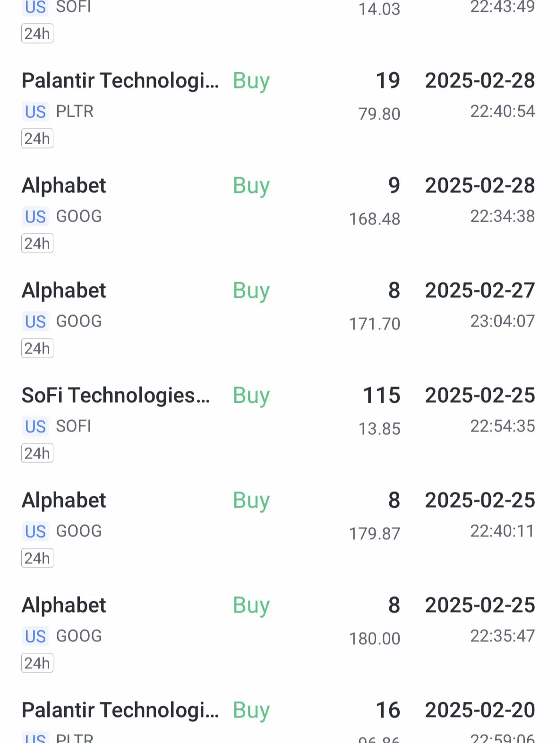Image resolution: width=557 pixels, height=743 pixels.
Task: Tap the US market badge on the 168.48 GOOG order
Action: [35, 217]
